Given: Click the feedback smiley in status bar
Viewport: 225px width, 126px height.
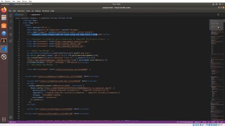Looking at the screenshot, I should point(218,122).
